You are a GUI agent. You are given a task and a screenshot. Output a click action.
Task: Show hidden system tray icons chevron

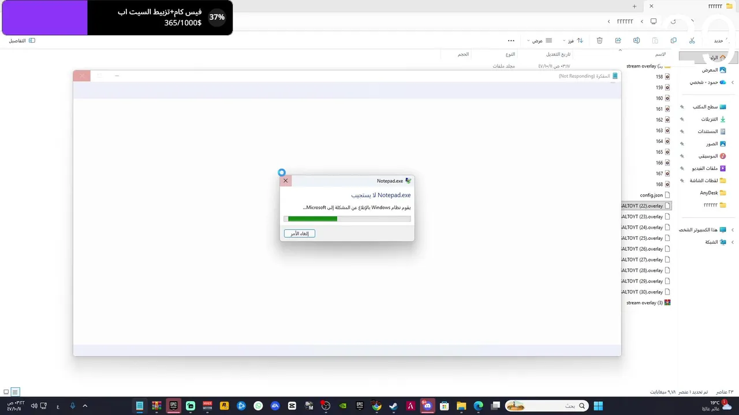coord(85,406)
